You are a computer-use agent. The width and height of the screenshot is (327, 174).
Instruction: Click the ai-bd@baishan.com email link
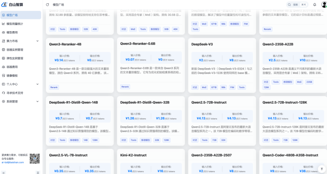pyautogui.click(x=13, y=162)
